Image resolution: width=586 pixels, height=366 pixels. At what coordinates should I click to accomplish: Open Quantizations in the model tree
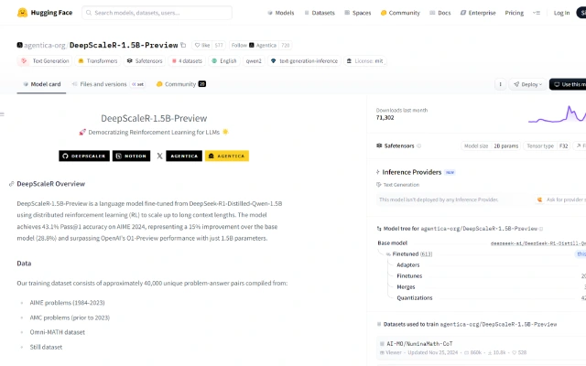click(415, 298)
